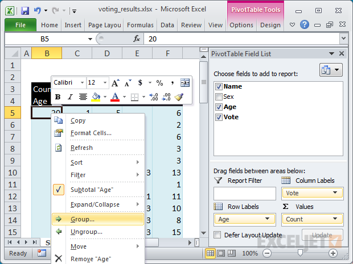The width and height of the screenshot is (353, 264).
Task: Choose Format Cells... in context menu
Action: [x=98, y=133]
